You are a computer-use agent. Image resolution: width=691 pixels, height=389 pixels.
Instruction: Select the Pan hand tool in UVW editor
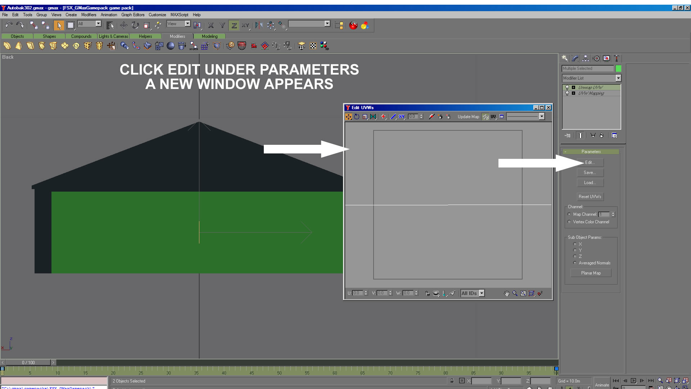[x=507, y=294]
